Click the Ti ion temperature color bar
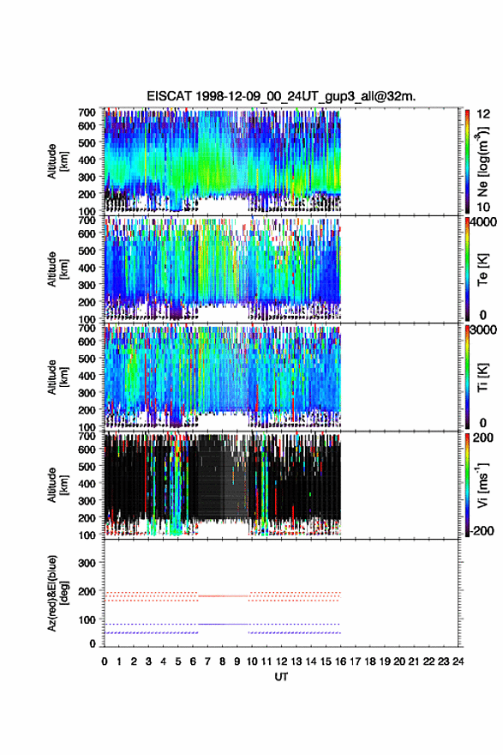The width and height of the screenshot is (503, 755). click(x=467, y=377)
